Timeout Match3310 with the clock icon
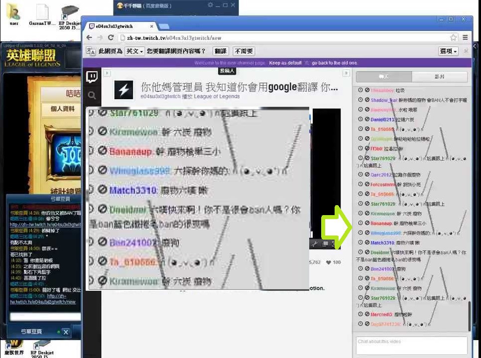Image resolution: width=481 pixels, height=358 pixels. click(x=361, y=242)
